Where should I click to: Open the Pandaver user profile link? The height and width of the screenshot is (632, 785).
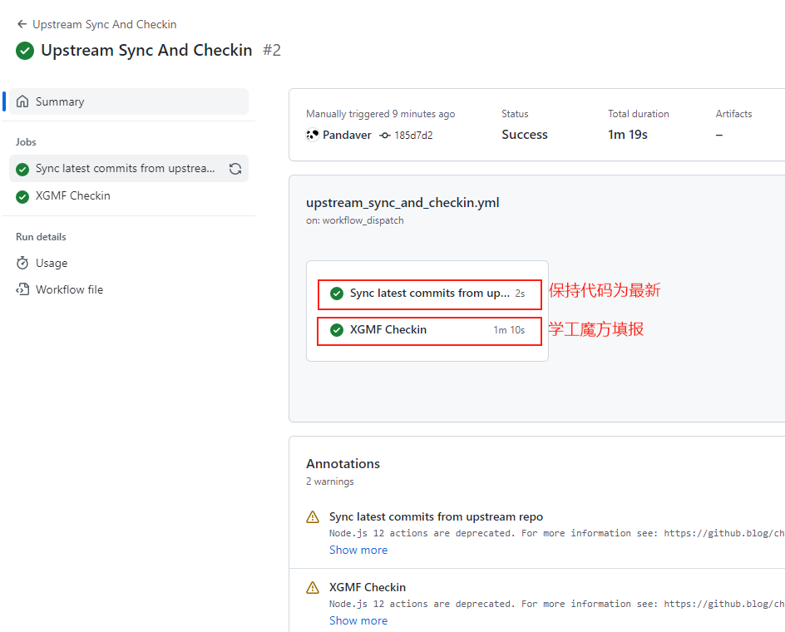point(347,136)
